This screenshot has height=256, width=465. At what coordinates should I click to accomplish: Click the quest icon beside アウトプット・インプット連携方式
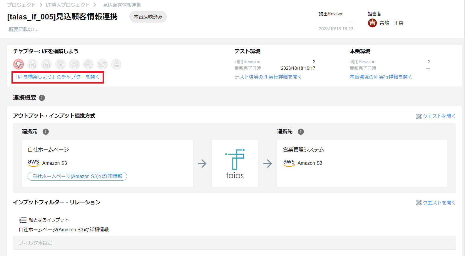click(419, 117)
